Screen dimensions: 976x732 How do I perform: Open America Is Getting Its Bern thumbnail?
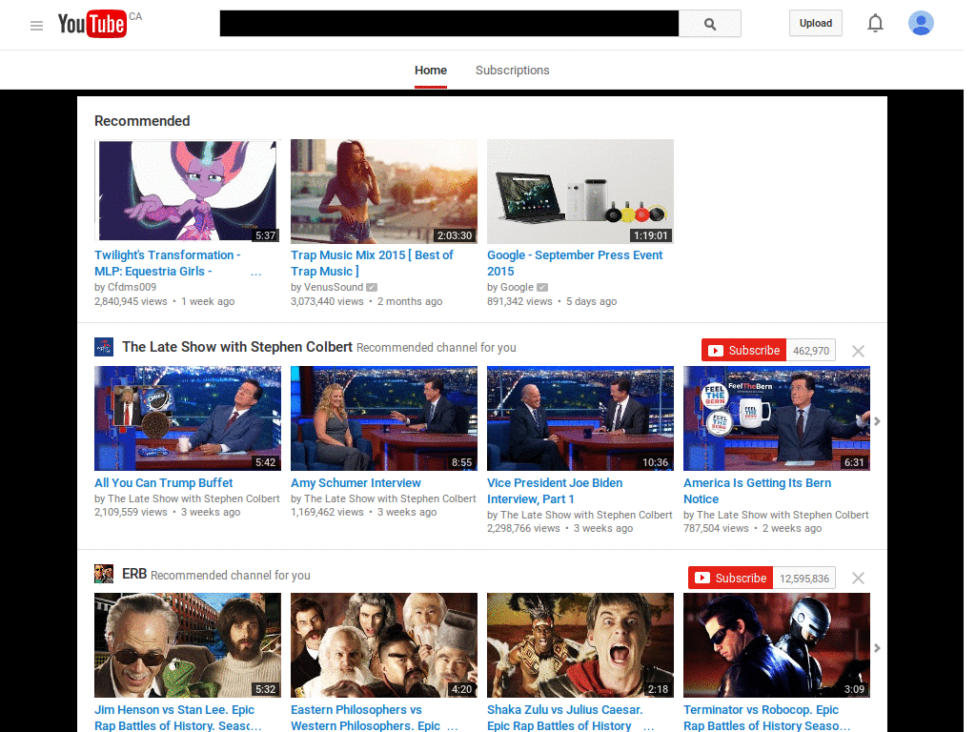[776, 418]
